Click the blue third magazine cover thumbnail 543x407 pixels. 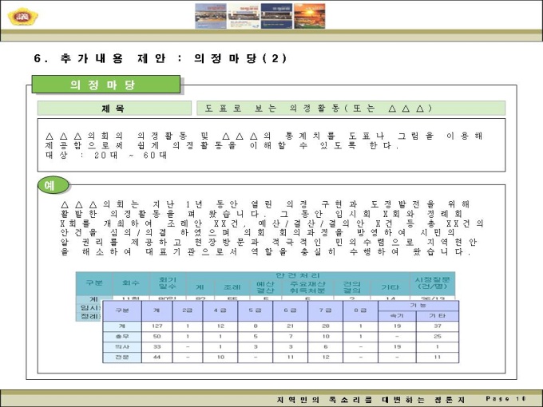278,15
